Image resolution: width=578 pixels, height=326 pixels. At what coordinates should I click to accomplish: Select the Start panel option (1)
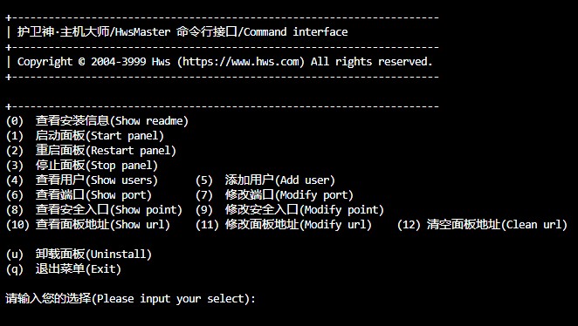click(85, 136)
